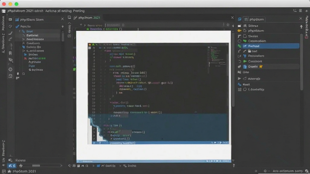Open the vertical tab at right edge

click(x=307, y=25)
